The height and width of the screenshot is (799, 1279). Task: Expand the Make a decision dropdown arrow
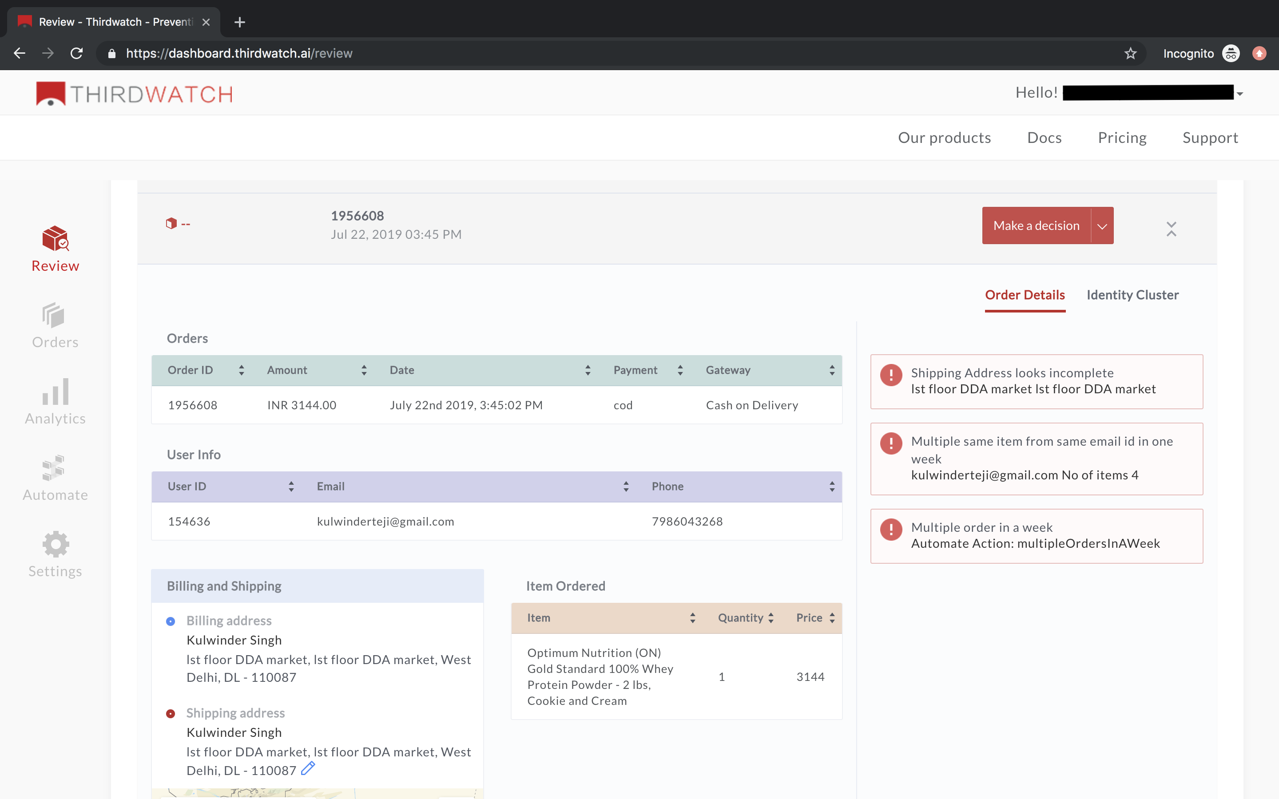point(1102,225)
